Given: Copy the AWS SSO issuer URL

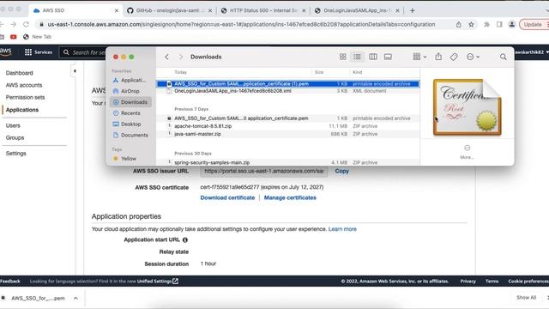Looking at the screenshot, I should (x=341, y=171).
